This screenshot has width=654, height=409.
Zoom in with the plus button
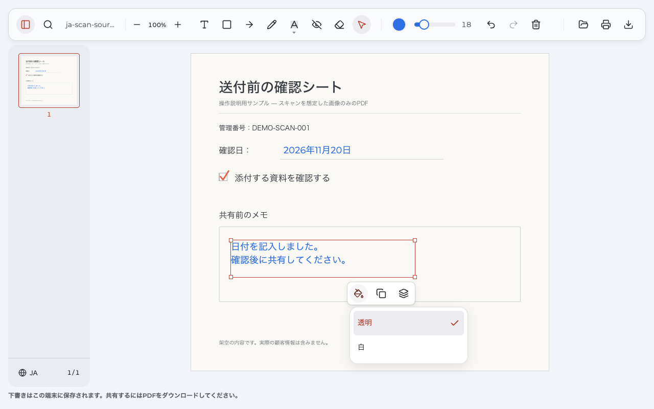178,25
